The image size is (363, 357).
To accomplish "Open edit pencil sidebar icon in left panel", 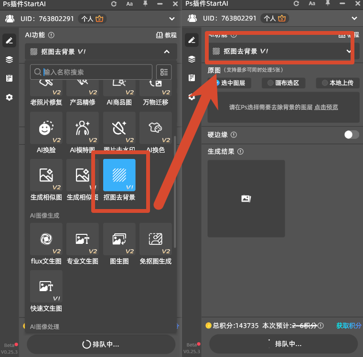I will pos(9,41).
